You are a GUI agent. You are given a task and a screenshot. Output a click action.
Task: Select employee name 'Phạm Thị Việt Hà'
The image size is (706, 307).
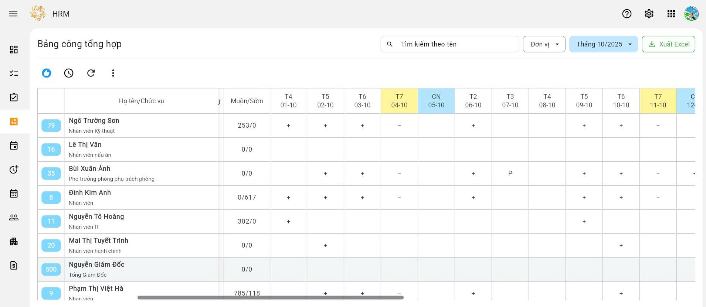96,289
